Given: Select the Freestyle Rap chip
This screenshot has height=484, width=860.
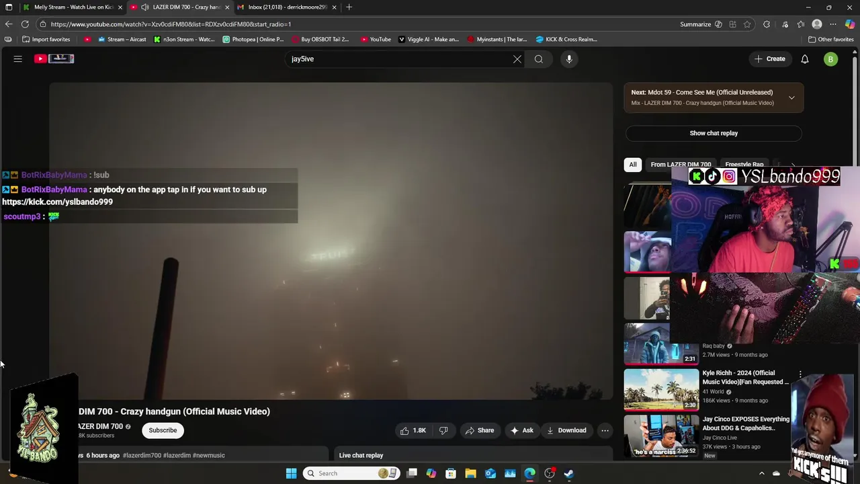Looking at the screenshot, I should (x=744, y=165).
